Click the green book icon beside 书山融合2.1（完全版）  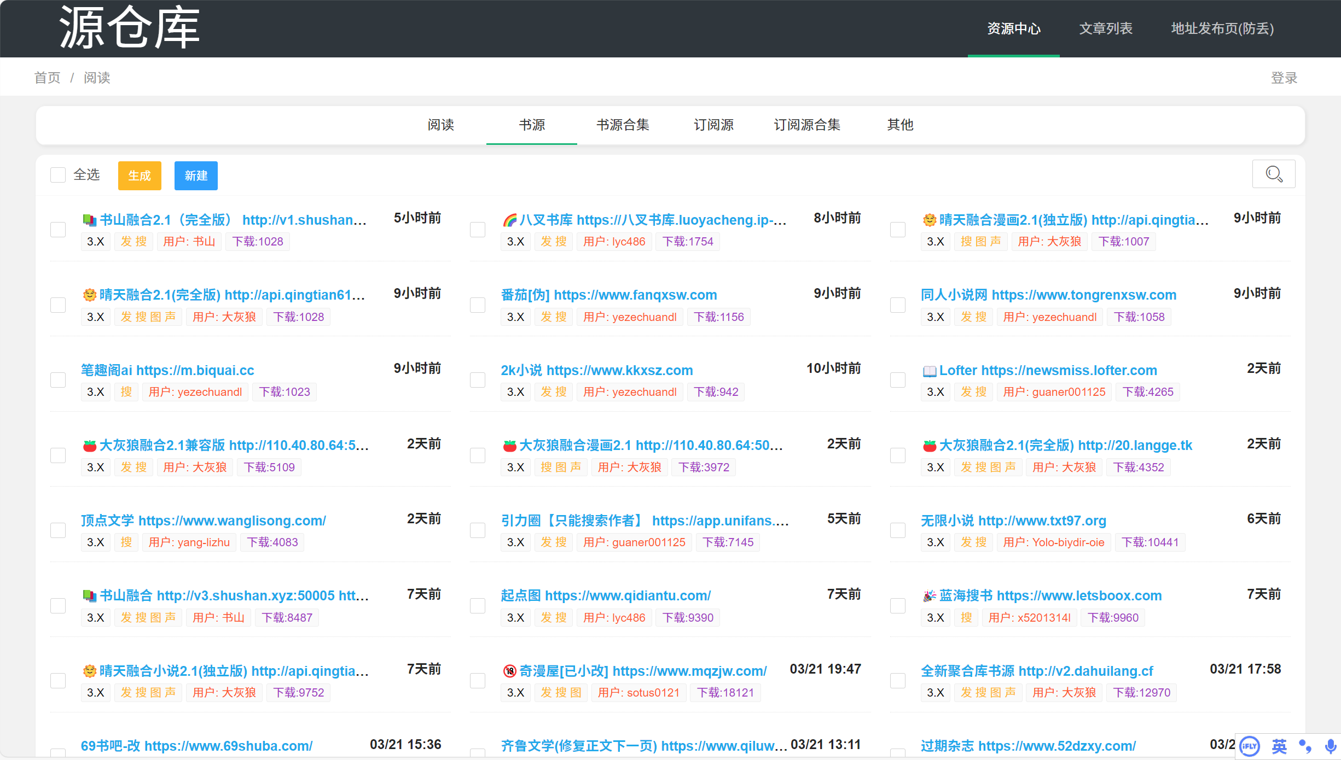click(89, 220)
